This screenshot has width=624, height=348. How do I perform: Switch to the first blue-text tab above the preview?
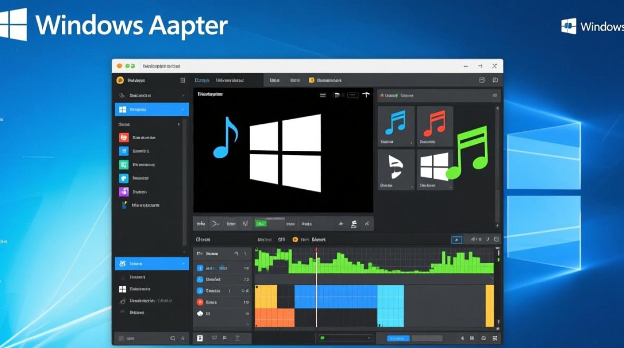pos(203,80)
